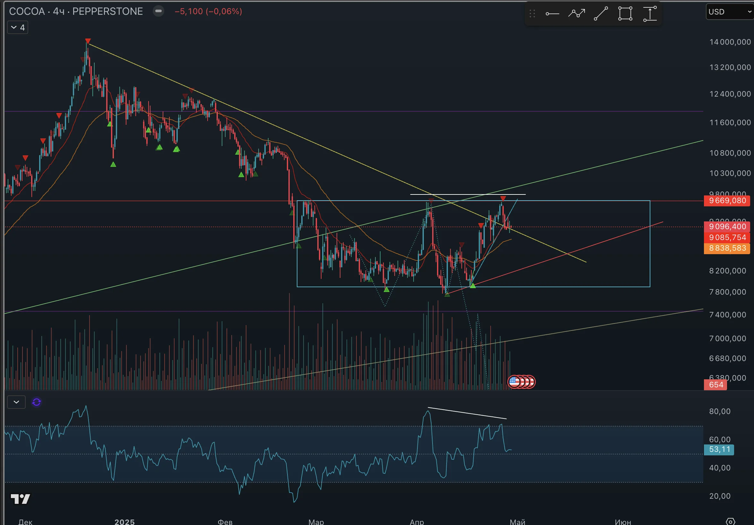The height and width of the screenshot is (525, 754).
Task: Click the 7 400,000 price axis label
Action: tap(727, 315)
